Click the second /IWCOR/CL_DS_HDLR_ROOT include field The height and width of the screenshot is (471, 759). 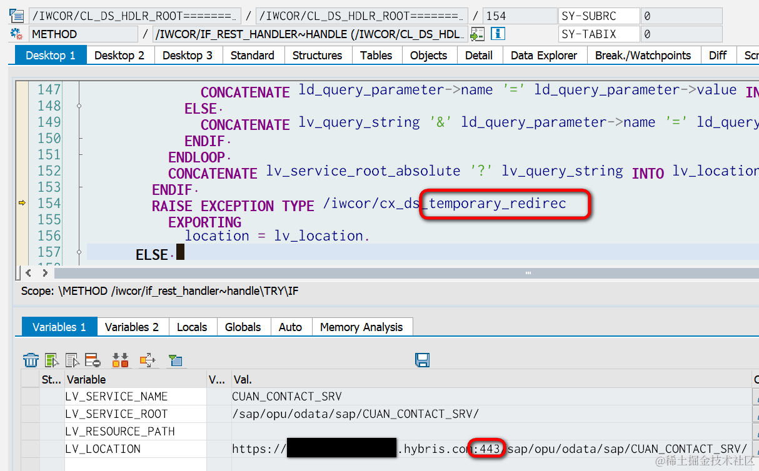click(x=362, y=16)
